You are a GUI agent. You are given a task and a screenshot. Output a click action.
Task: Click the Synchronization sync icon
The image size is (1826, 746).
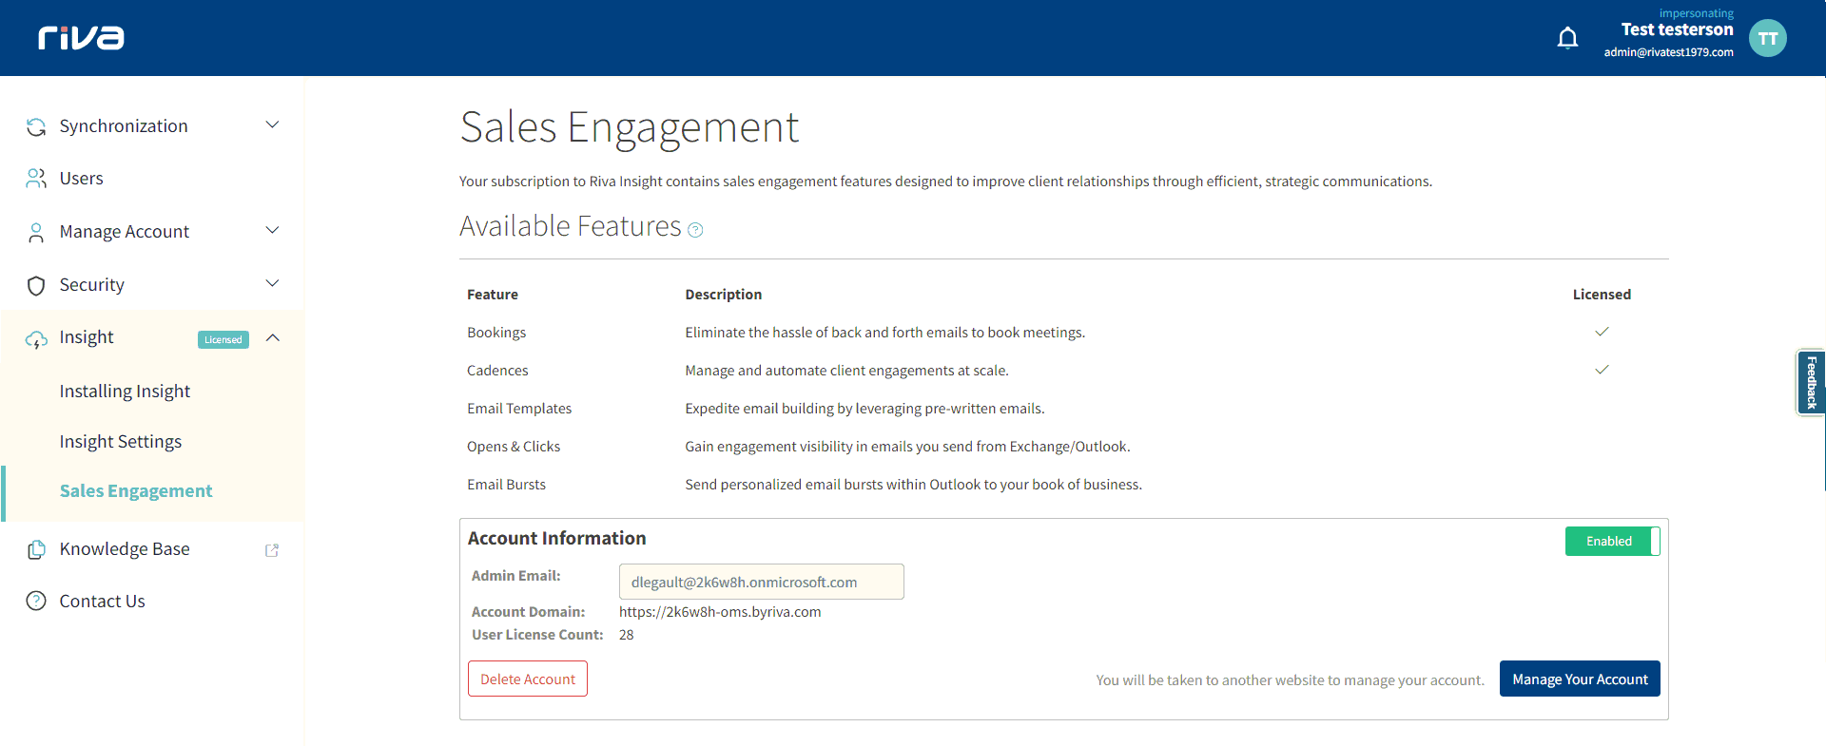(x=36, y=127)
